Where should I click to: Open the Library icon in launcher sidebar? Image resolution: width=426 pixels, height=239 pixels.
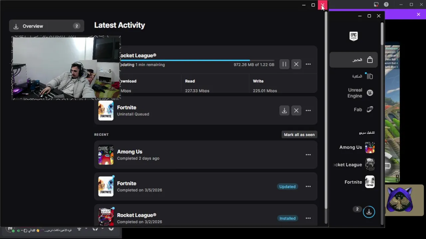pos(370,76)
